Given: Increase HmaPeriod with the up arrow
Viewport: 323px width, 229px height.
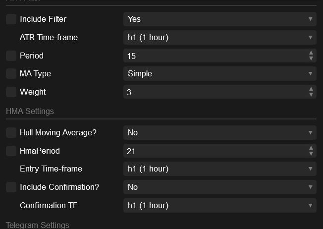Looking at the screenshot, I should pos(311,148).
